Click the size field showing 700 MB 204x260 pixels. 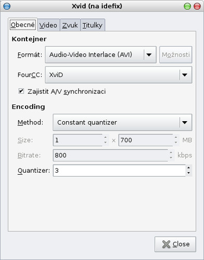pos(145,140)
